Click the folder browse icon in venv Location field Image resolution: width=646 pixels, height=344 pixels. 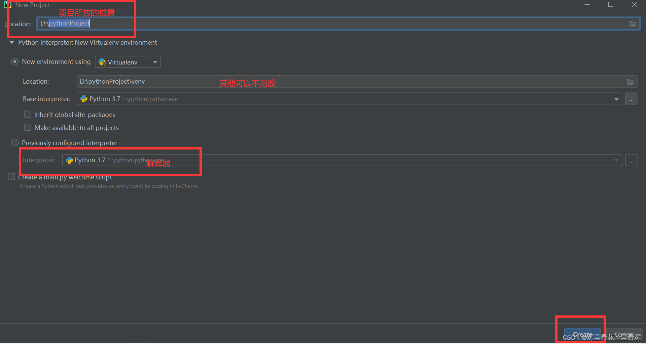click(631, 82)
